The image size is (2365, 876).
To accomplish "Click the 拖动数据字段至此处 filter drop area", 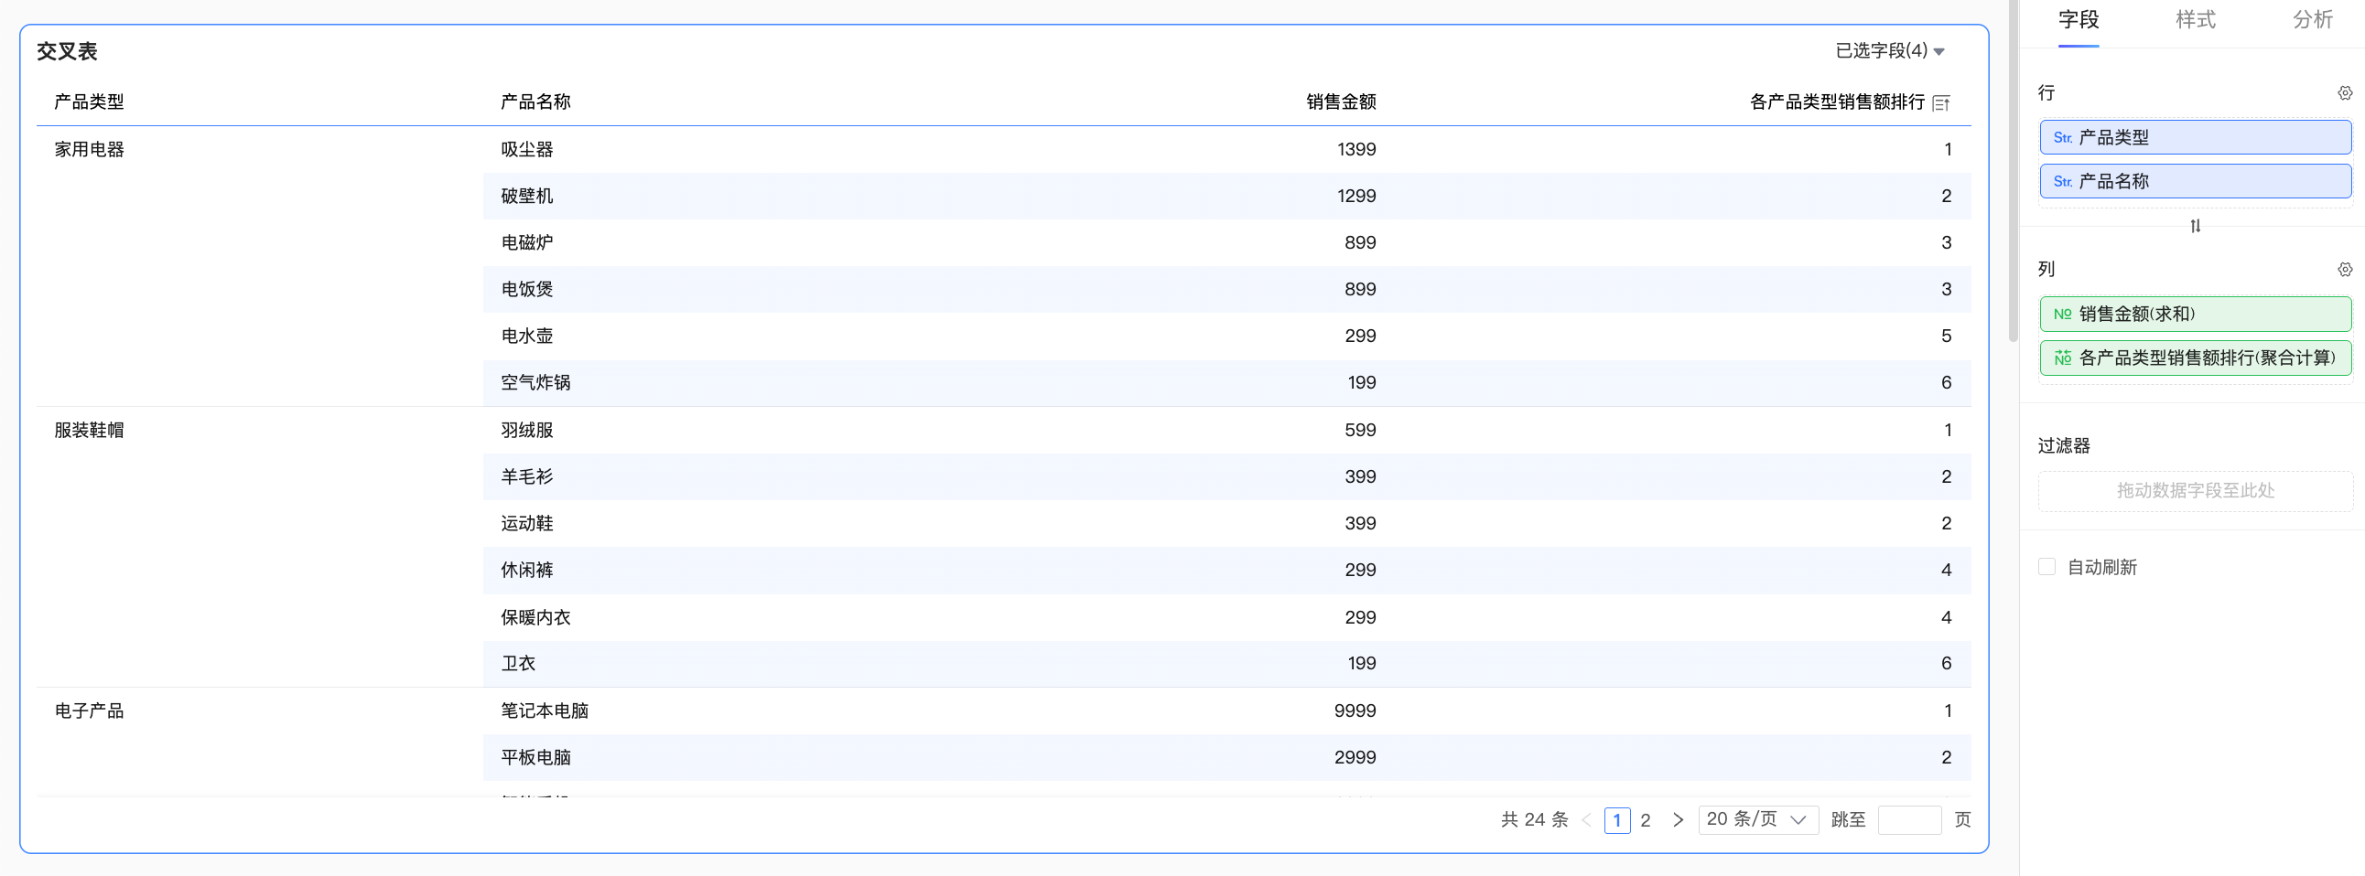I will (x=2195, y=491).
